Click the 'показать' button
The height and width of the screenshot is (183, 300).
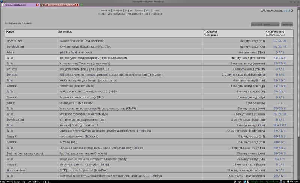coord(287,24)
